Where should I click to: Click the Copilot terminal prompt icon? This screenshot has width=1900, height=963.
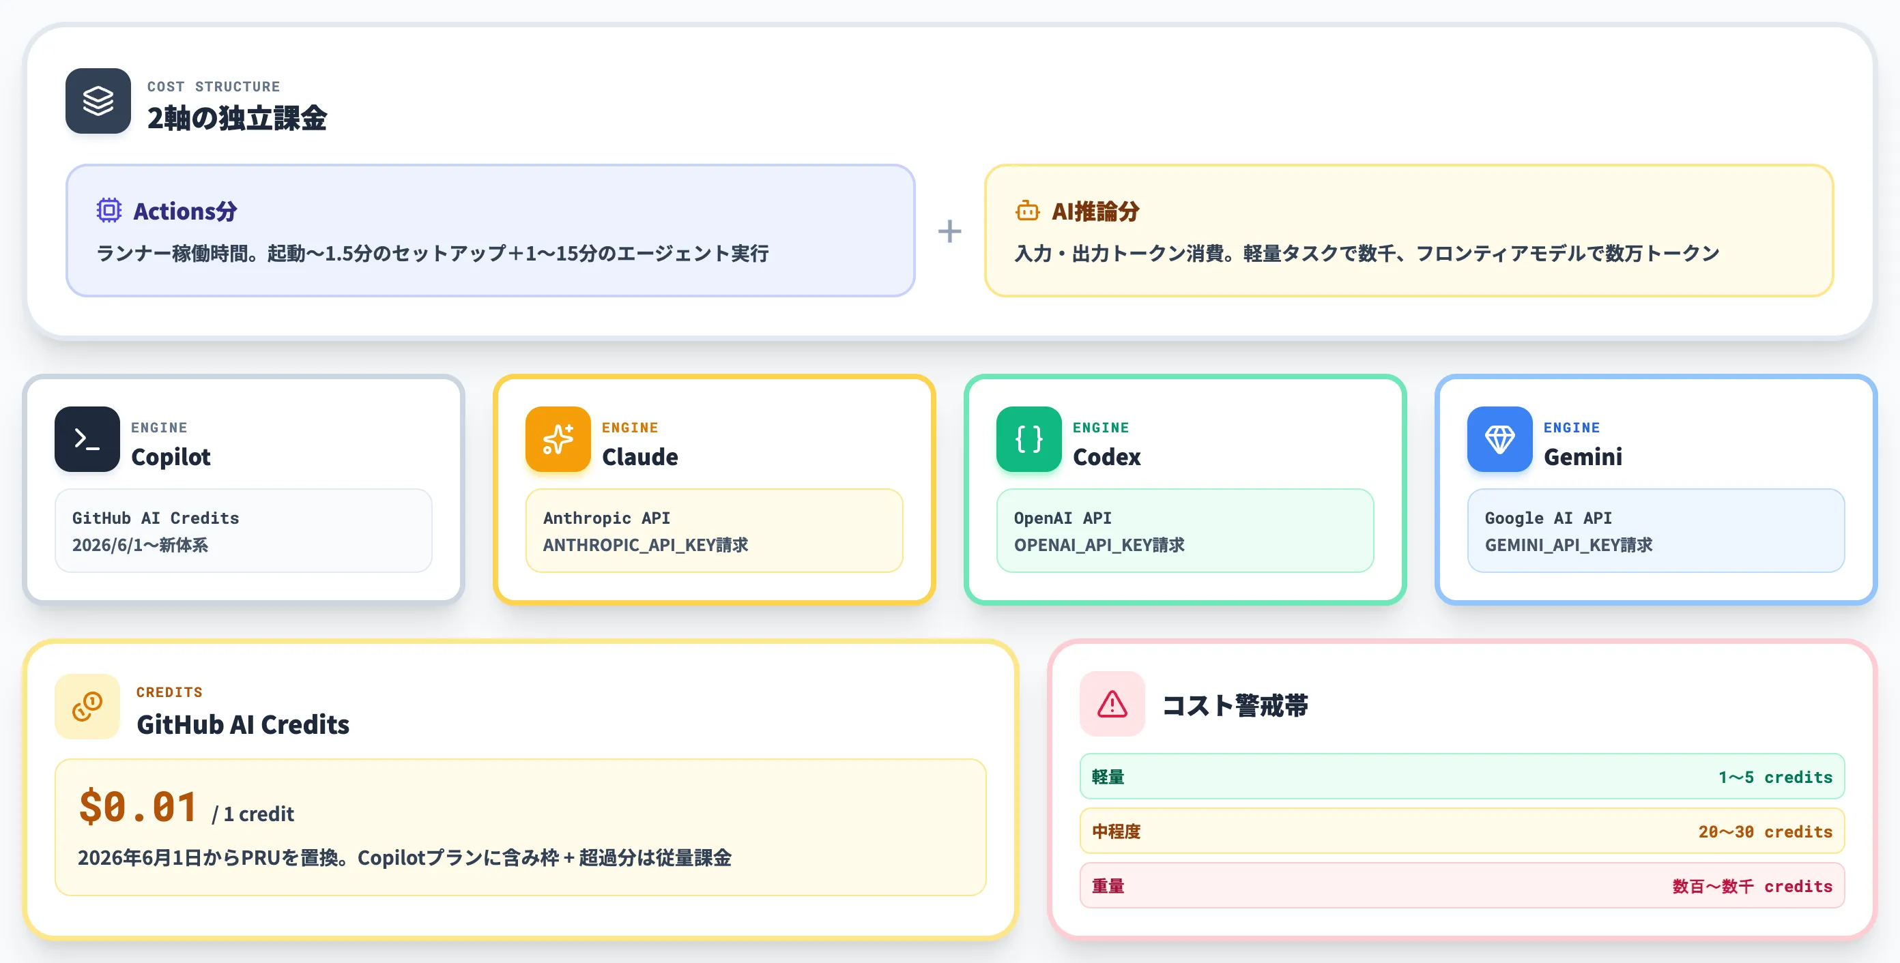(87, 439)
